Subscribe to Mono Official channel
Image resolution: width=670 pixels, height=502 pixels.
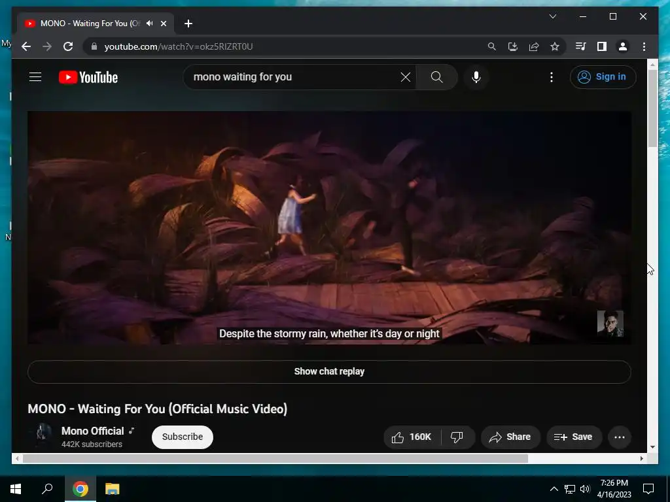[183, 437]
